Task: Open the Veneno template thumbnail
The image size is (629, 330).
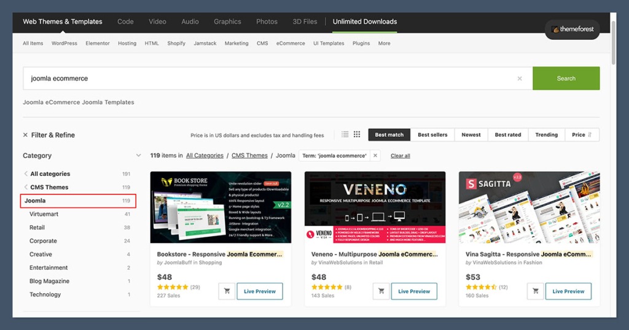Action: (x=375, y=207)
